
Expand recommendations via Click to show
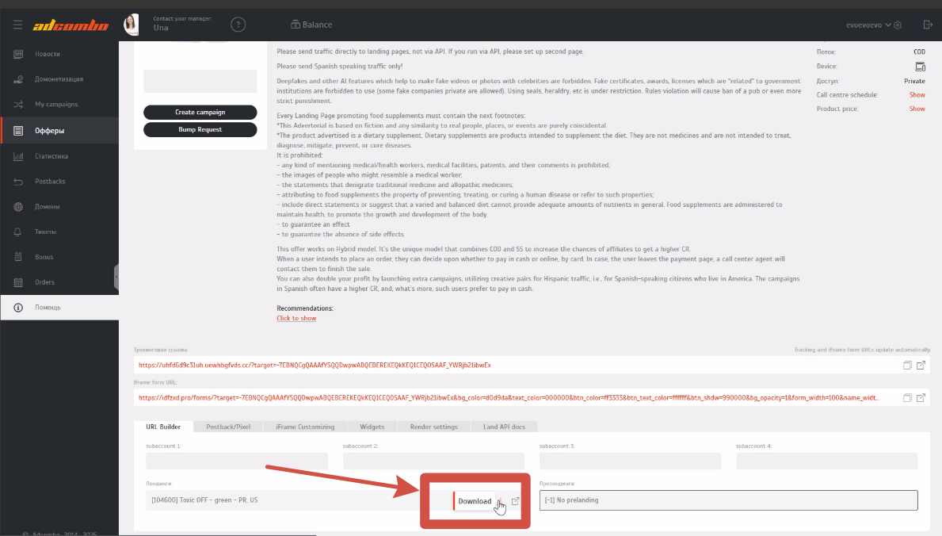(296, 318)
